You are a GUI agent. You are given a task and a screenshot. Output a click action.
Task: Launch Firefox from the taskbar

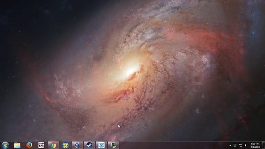[x=29, y=145]
